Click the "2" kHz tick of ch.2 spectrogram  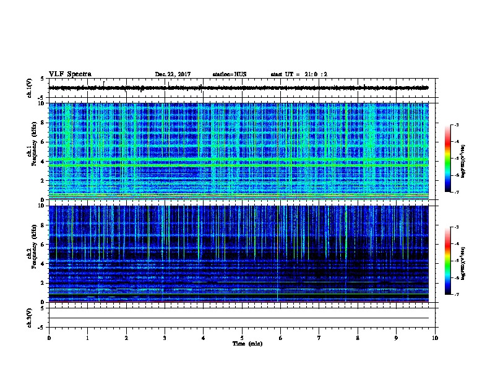44,283
